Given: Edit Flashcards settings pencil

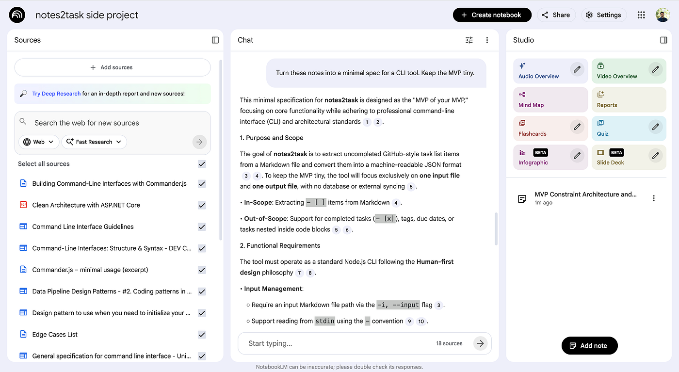Looking at the screenshot, I should (577, 127).
